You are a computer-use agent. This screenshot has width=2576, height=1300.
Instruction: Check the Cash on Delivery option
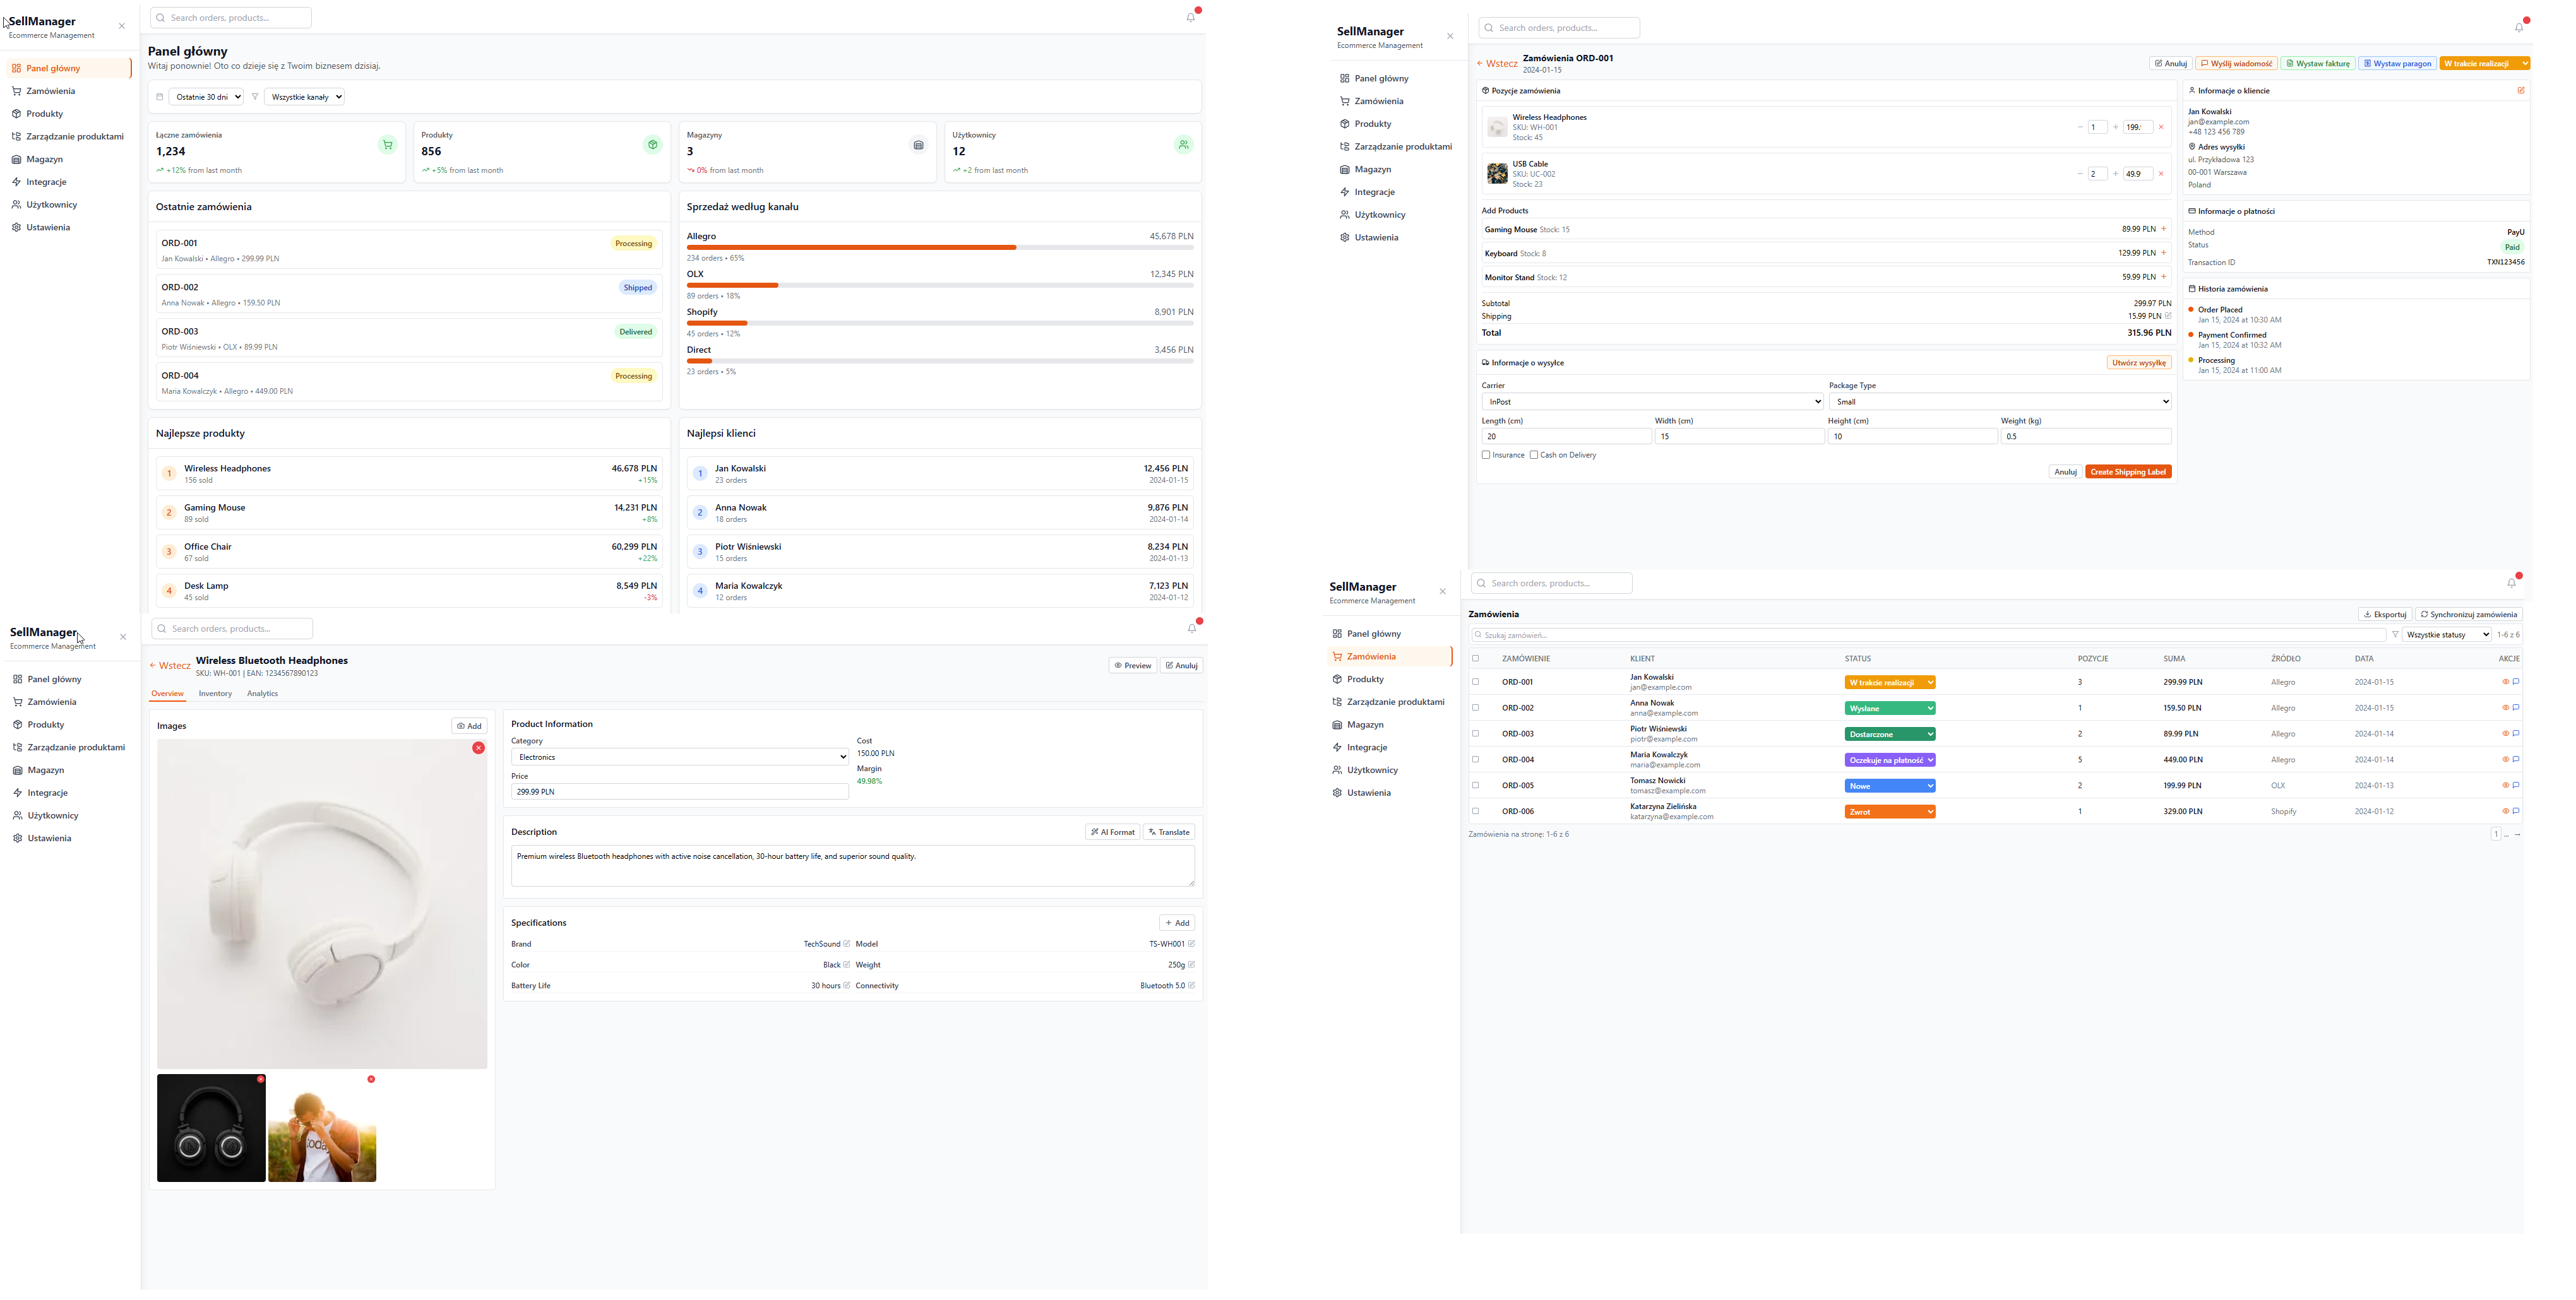[x=1534, y=454]
